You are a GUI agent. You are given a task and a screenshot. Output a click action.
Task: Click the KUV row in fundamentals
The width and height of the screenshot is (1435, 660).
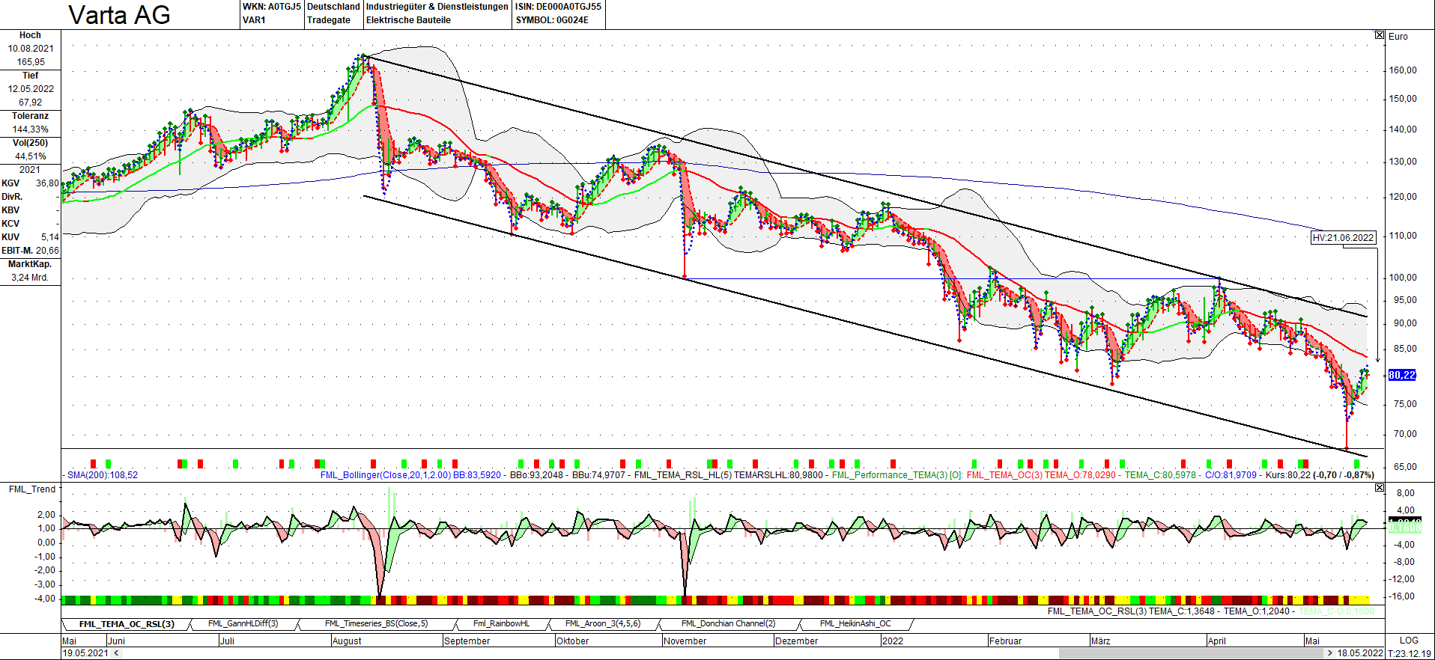click(x=30, y=237)
